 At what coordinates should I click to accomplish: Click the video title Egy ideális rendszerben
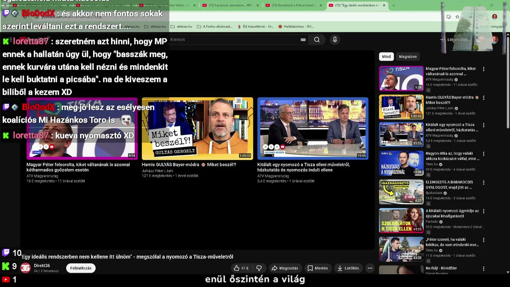pos(127,257)
